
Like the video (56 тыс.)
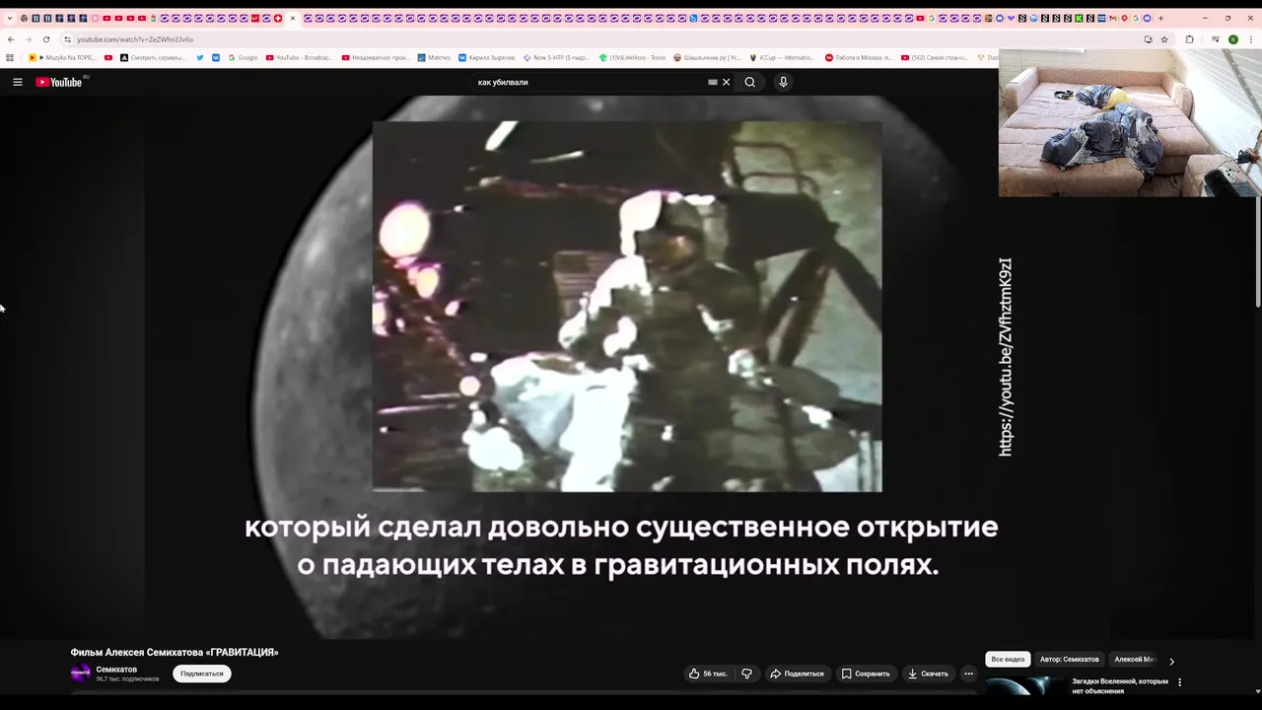click(x=708, y=674)
